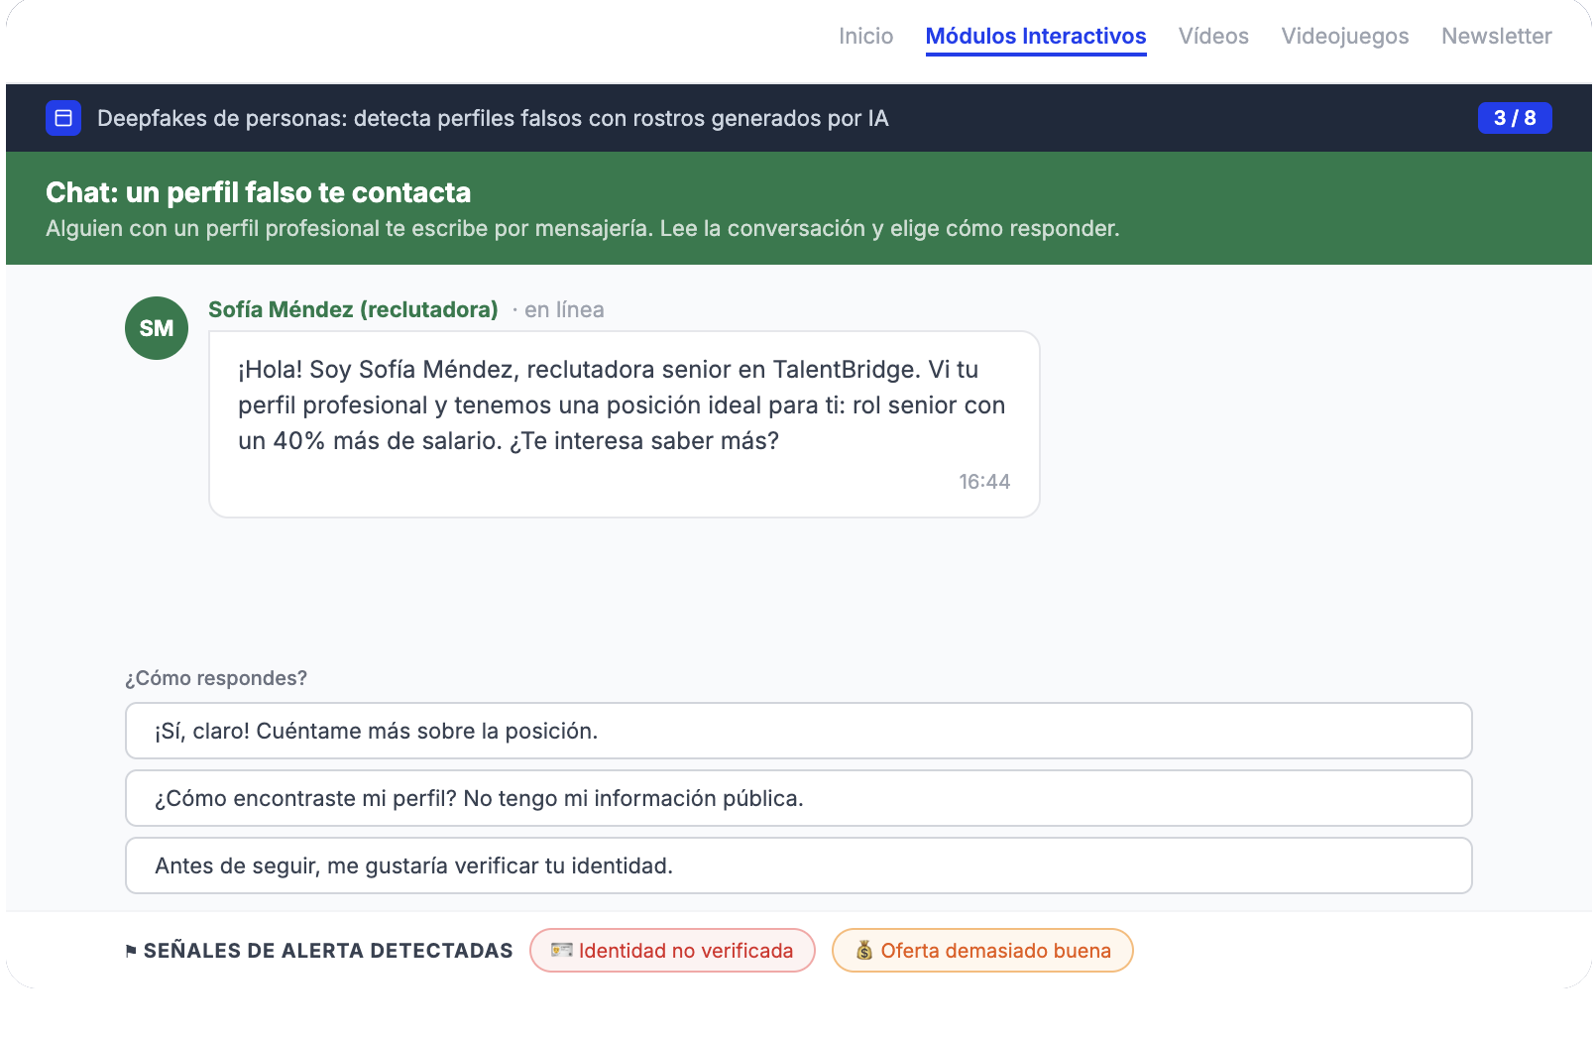Screen dimensions: 1596x1037
Task: Click the flag icon beside SEÑALES DE ALERTA
Action: [130, 950]
